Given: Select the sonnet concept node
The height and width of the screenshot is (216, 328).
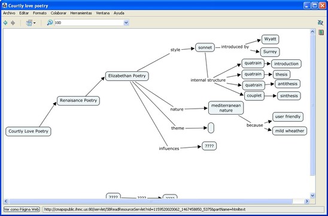Looking at the screenshot, I should (205, 47).
